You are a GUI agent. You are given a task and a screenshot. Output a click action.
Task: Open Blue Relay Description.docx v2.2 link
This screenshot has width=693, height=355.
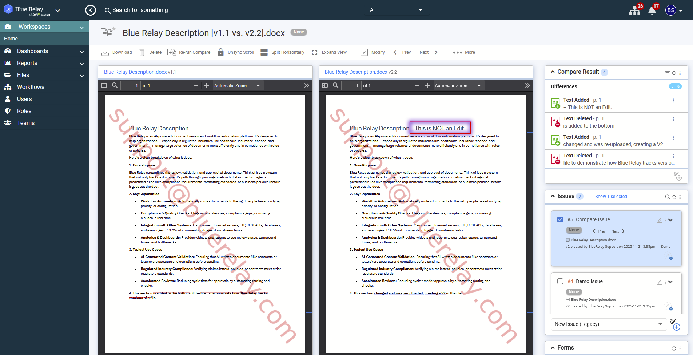tap(356, 72)
